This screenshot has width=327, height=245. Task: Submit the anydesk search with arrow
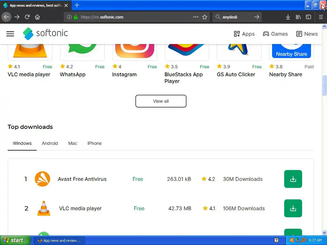point(257,17)
